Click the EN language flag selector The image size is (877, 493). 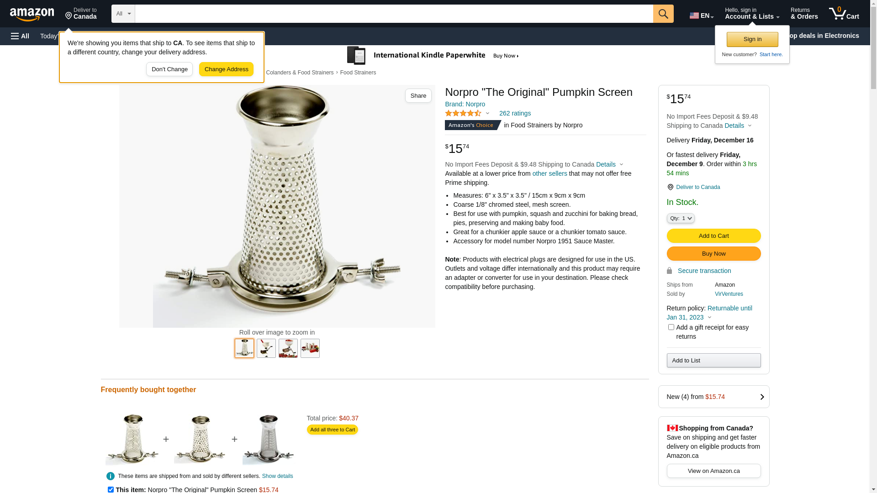point(701,16)
